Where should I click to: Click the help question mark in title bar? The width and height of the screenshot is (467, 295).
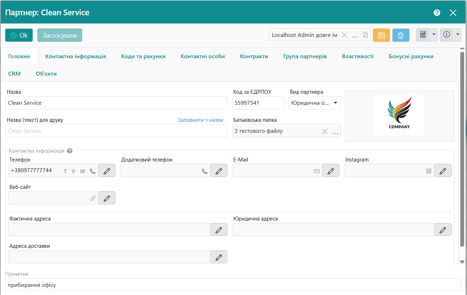click(x=437, y=13)
